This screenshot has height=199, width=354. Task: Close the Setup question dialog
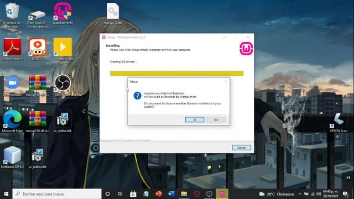tap(226, 81)
